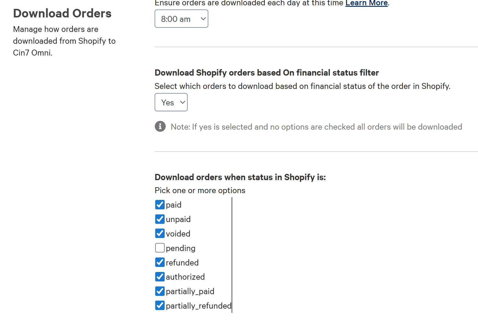The image size is (478, 326).
Task: Disable the authorized status checkbox
Action: (x=160, y=277)
